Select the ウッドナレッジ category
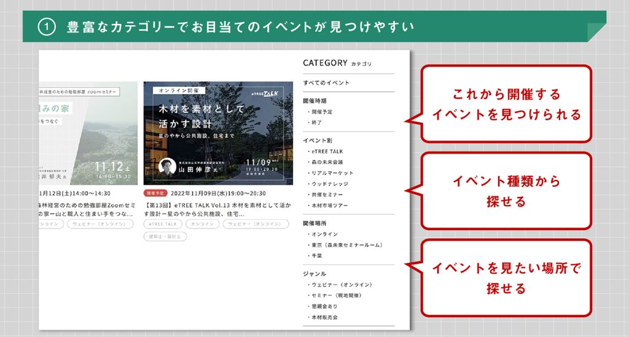The height and width of the screenshot is (337, 629). [x=330, y=184]
